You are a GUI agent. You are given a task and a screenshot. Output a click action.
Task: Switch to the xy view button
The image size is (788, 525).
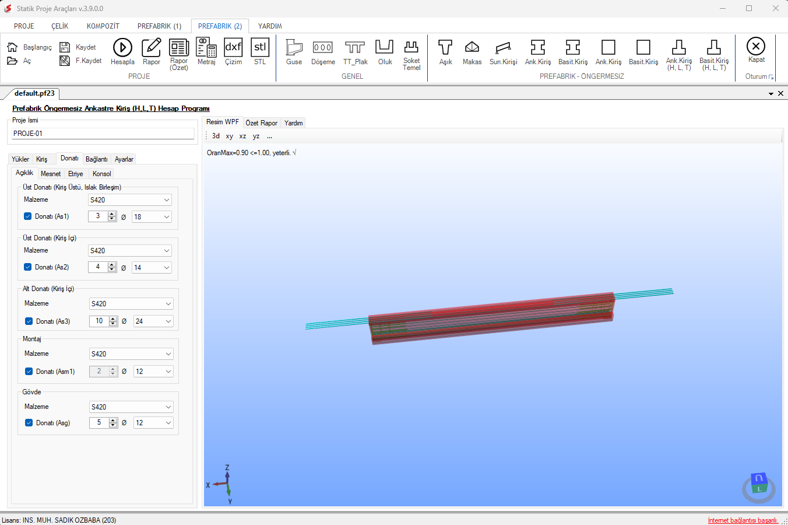tap(229, 136)
